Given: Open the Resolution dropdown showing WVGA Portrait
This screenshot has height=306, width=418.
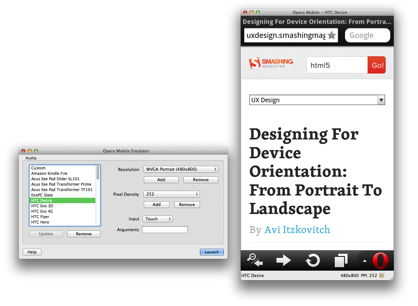Looking at the screenshot, I should pyautogui.click(x=181, y=169).
